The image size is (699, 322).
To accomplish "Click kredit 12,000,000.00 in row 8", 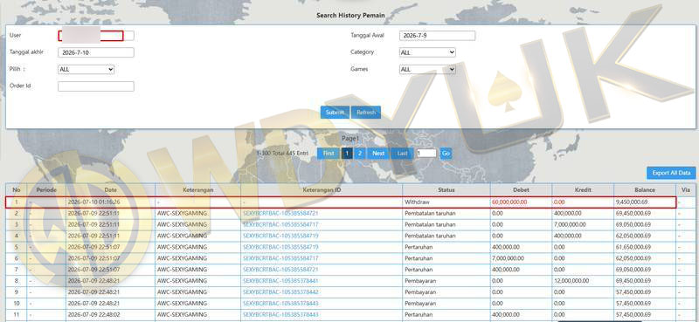I will [x=571, y=281].
